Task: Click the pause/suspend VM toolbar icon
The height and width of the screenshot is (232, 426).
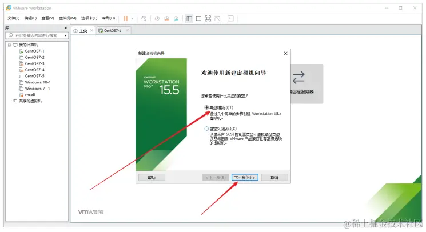Action: (125, 18)
